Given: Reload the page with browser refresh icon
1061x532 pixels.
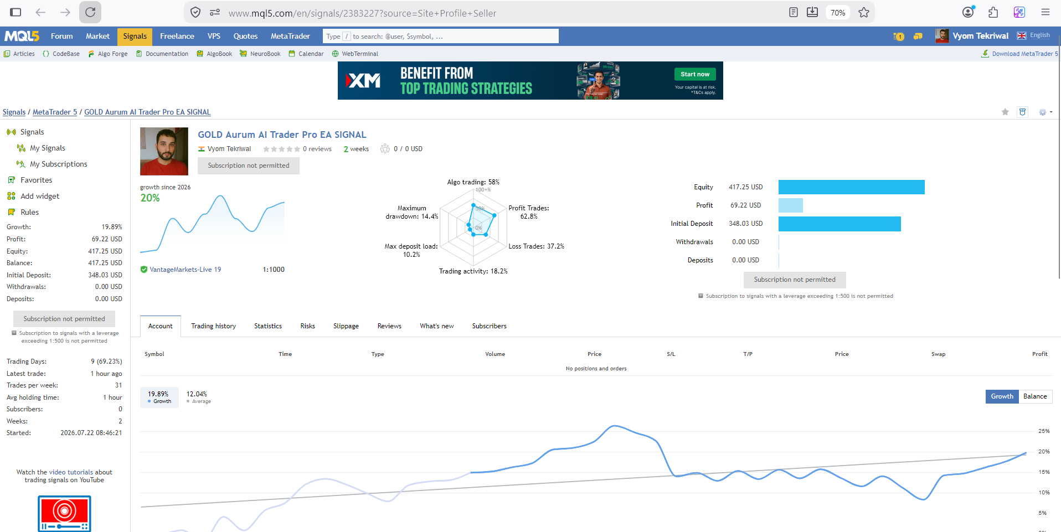Looking at the screenshot, I should click(x=90, y=12).
